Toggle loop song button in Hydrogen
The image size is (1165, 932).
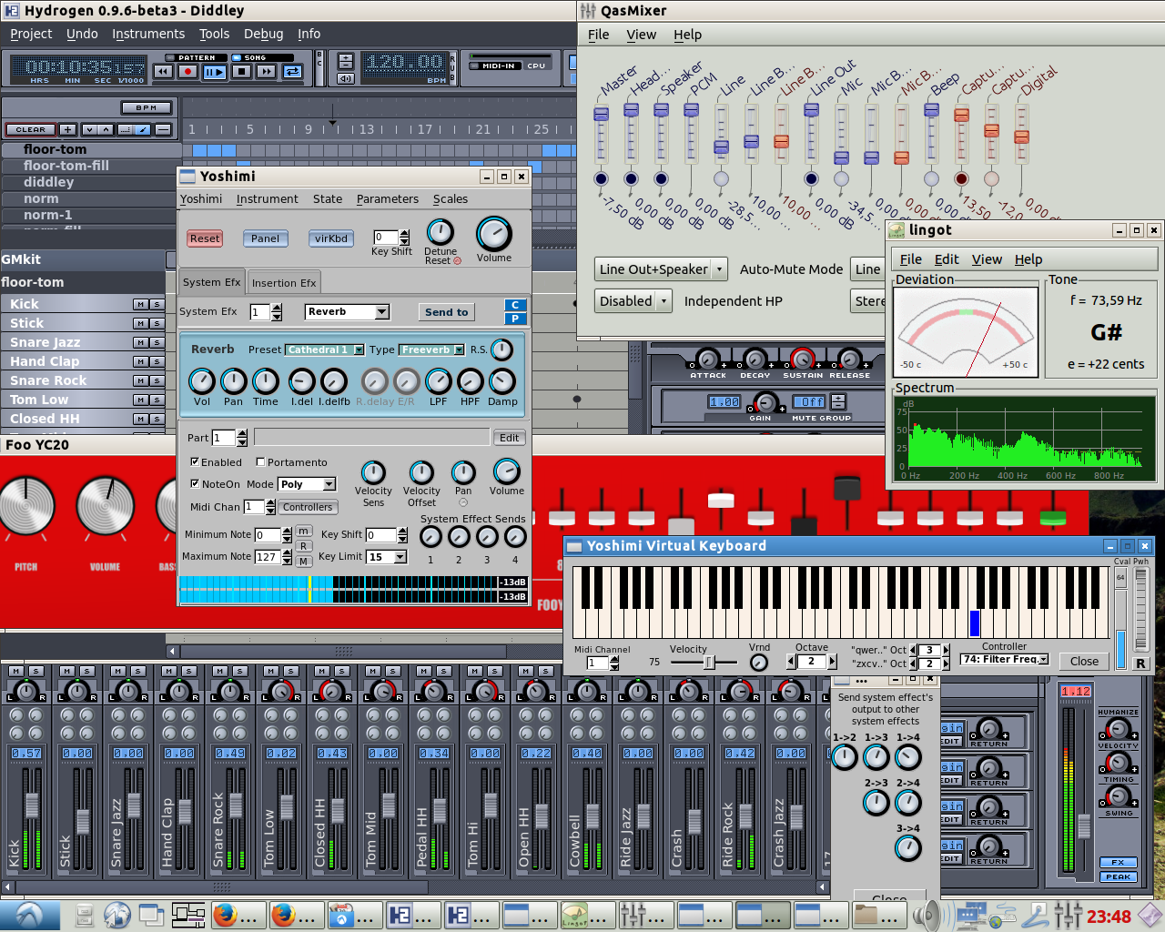[292, 71]
